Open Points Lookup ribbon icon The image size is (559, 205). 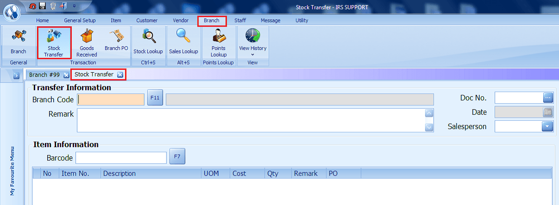[218, 43]
